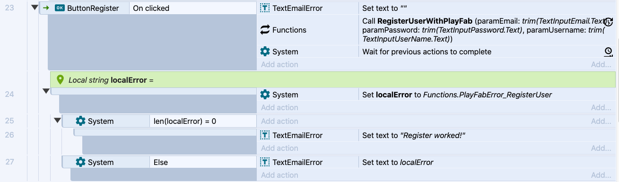
Task: Select the len(localError) = 0 condition
Action: point(203,121)
